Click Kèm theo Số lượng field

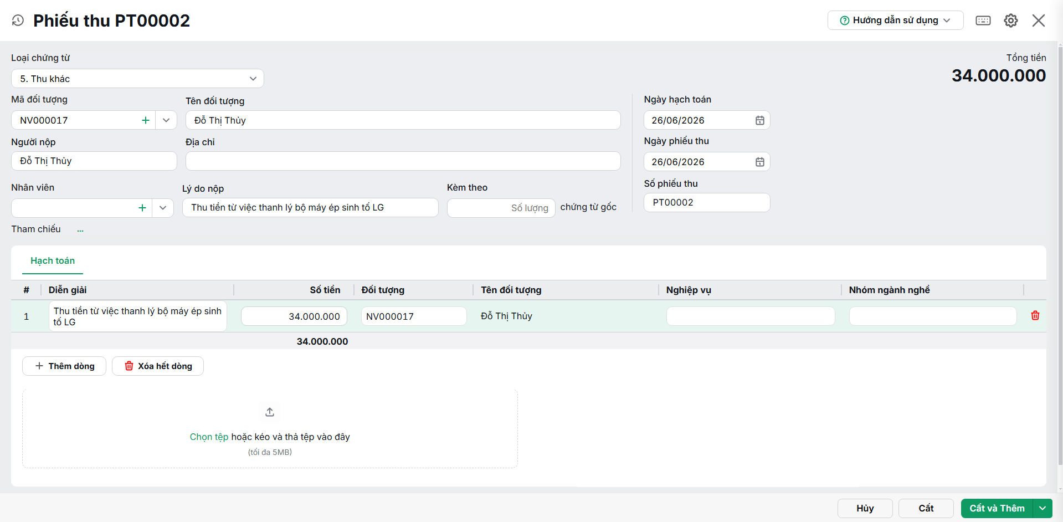pos(501,208)
